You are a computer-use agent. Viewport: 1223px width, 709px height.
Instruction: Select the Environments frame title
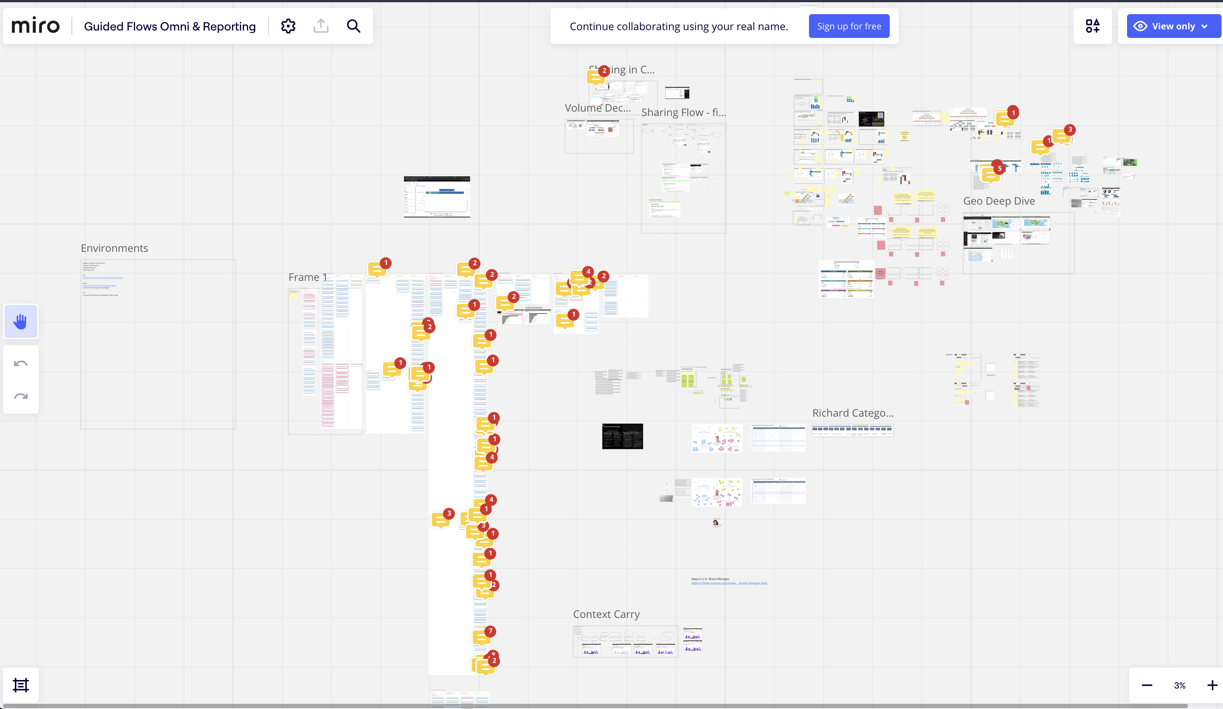(115, 248)
